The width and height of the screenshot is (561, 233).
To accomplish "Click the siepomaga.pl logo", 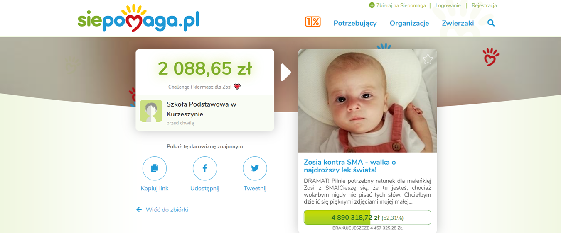I will 138,18.
